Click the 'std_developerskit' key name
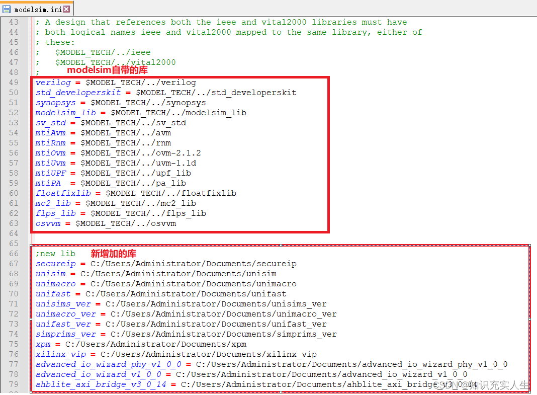537x395 pixels. click(78, 93)
